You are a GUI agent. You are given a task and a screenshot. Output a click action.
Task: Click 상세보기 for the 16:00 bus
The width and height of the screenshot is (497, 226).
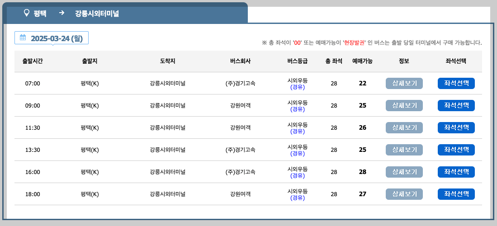point(404,172)
